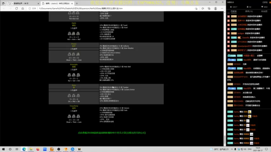Open Firefox from the taskbar

click(38, 149)
